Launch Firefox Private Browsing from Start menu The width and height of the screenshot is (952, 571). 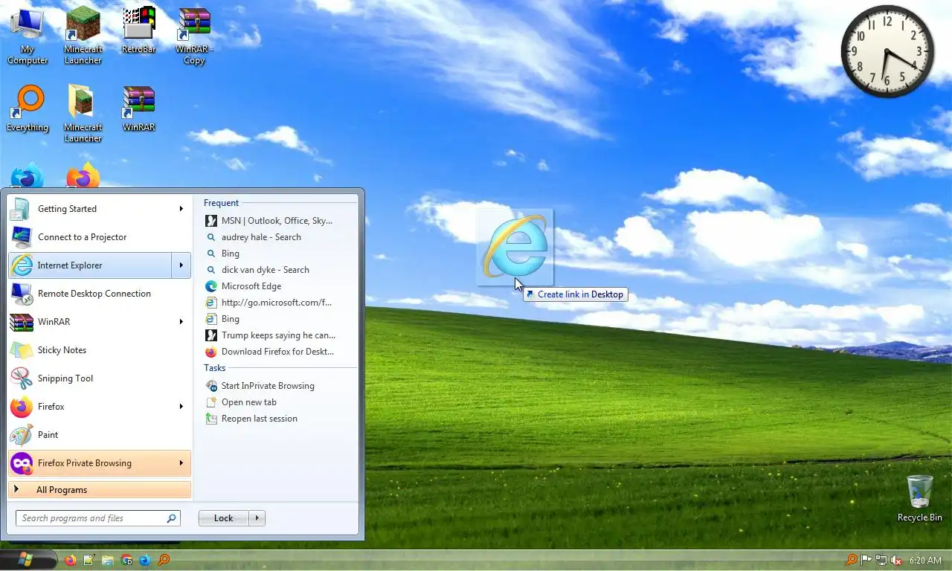[90, 463]
